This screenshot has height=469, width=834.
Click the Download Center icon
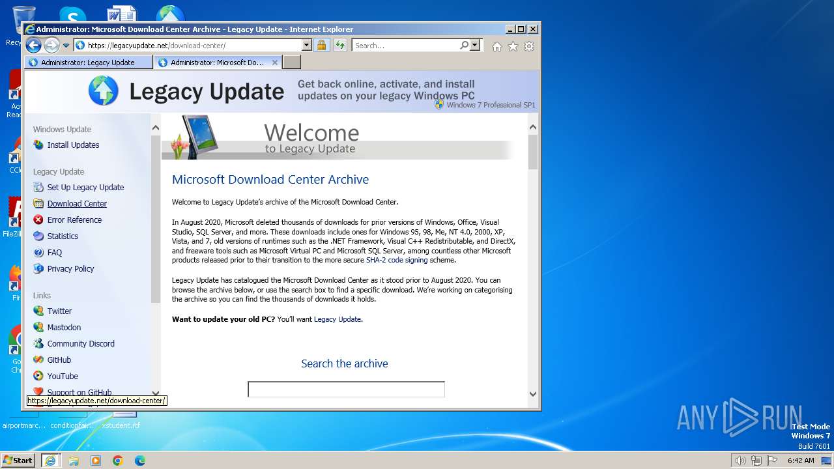pyautogui.click(x=38, y=203)
